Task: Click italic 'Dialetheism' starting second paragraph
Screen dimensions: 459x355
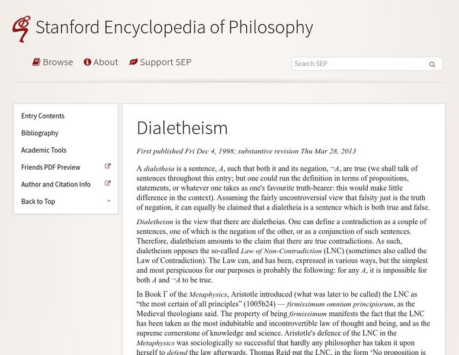Action: point(155,222)
